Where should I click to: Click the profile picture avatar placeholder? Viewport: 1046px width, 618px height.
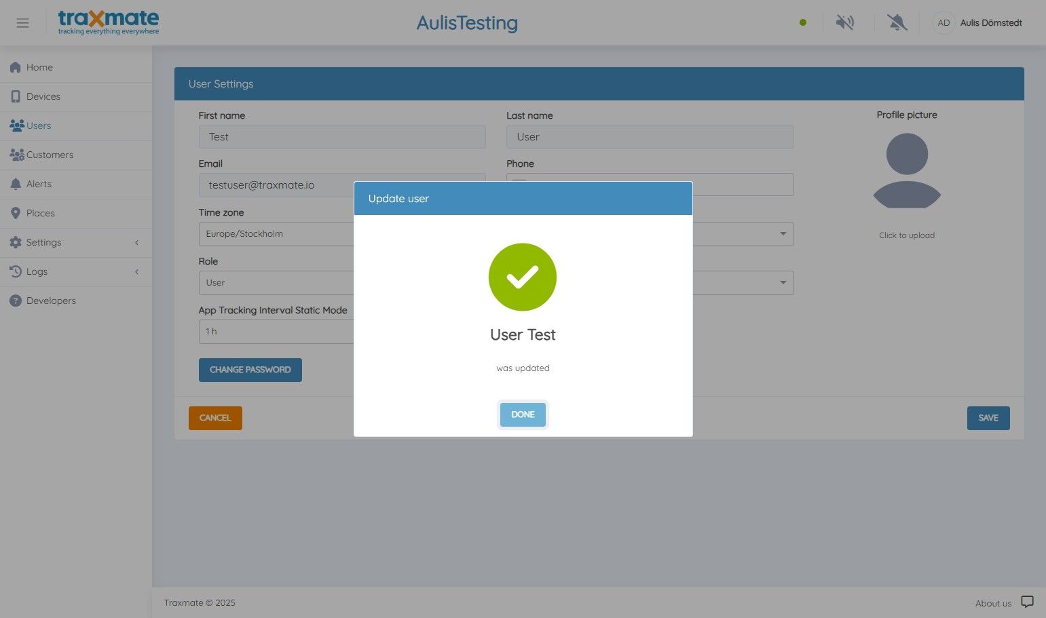[x=907, y=170]
